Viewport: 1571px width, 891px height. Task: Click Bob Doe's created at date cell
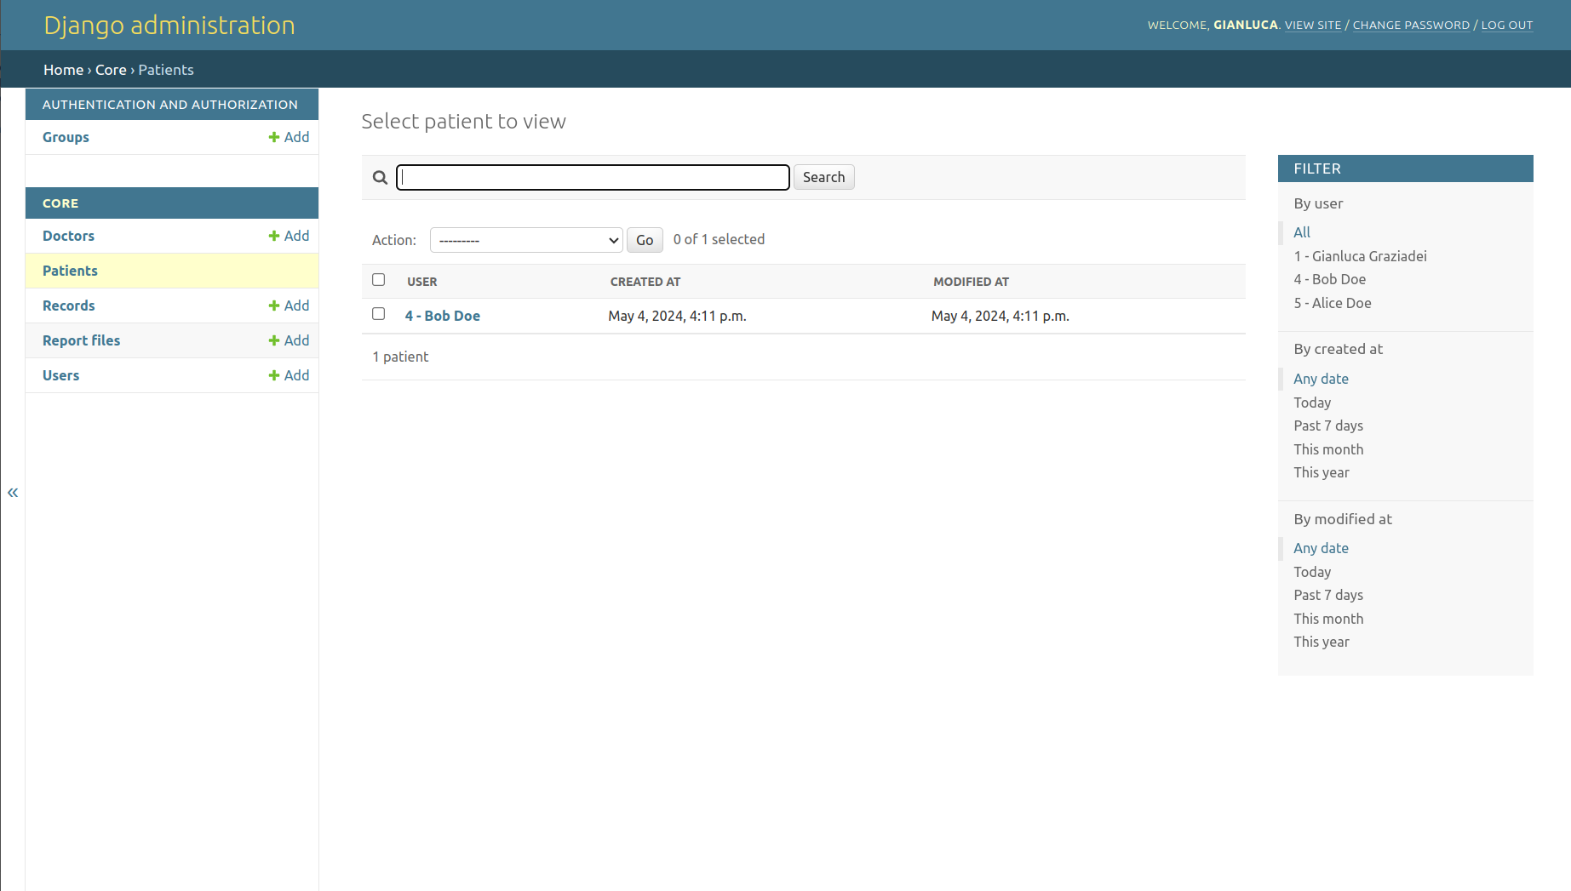point(677,316)
